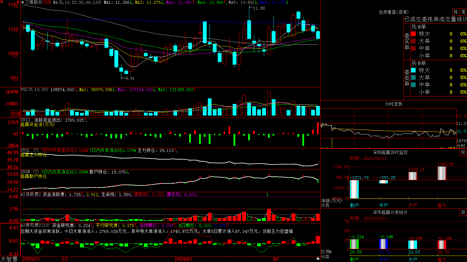
Task: Click the 2025/11 date marker on the time axis
Action: pos(31,259)
